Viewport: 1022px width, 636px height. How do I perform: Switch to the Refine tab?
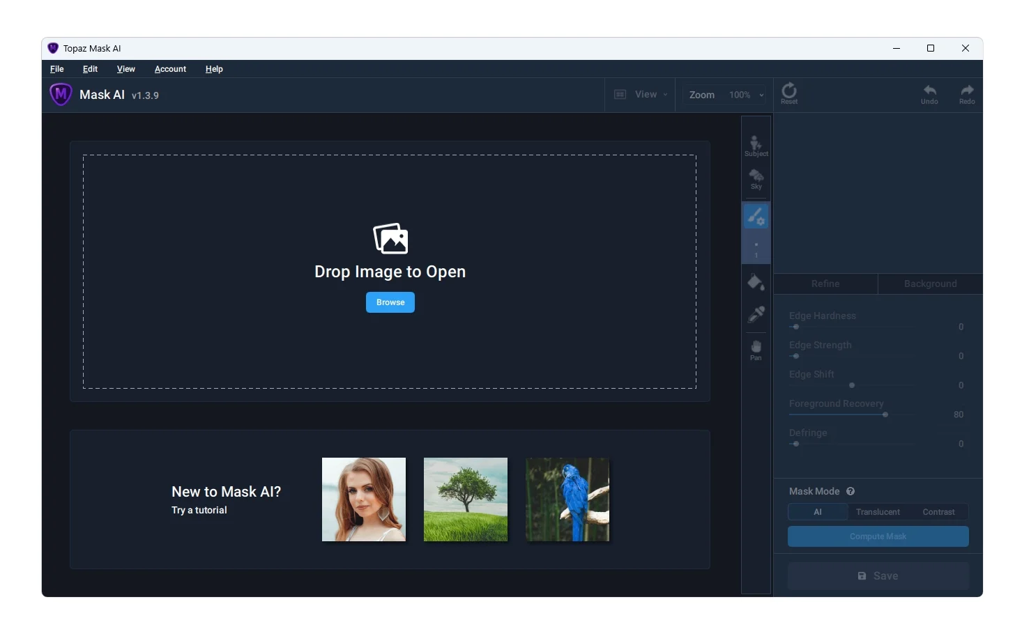click(x=825, y=284)
